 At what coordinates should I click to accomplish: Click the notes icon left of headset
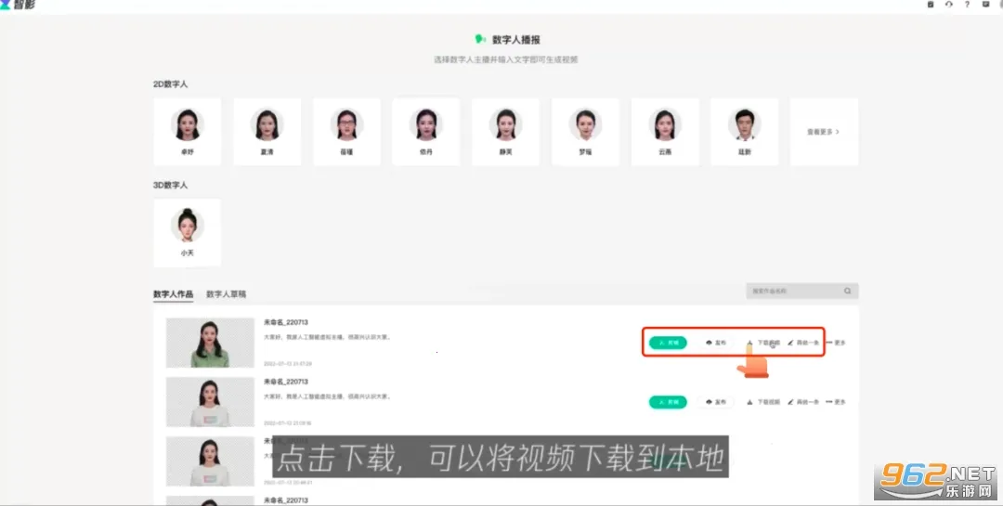click(x=931, y=4)
